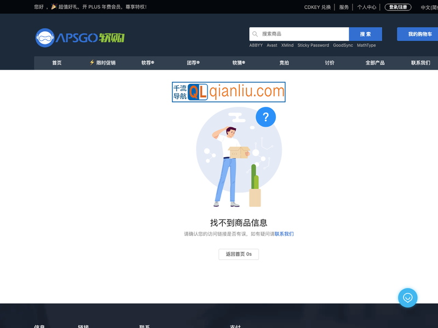Click the blue question mark in the illustration
Viewport: 438px width, 328px height.
[x=266, y=117]
